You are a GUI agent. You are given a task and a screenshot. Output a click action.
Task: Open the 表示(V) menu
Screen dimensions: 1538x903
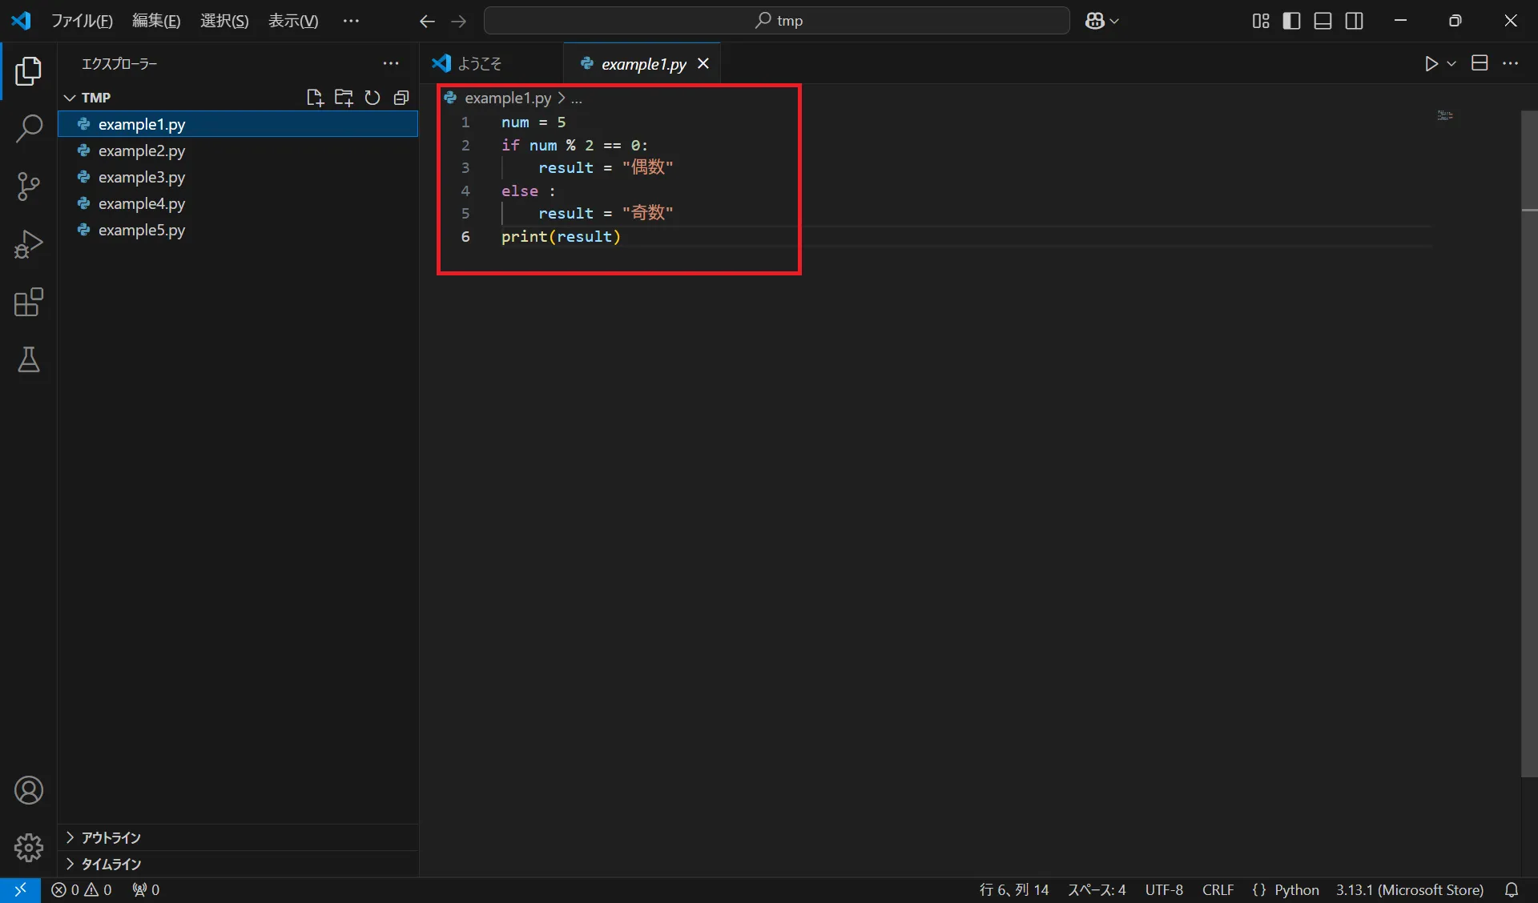(293, 21)
